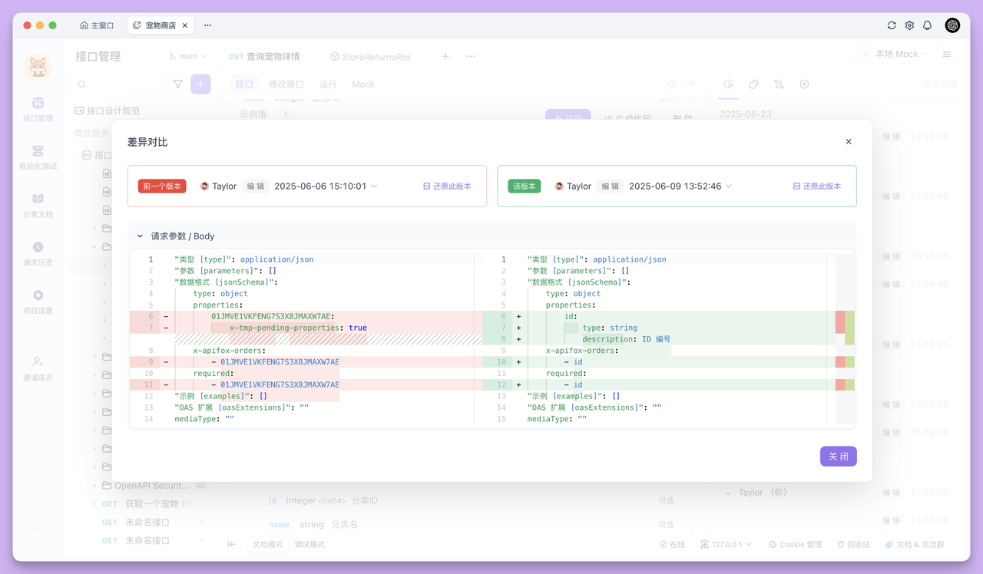Click the red 前一个版本 tag

(162, 186)
